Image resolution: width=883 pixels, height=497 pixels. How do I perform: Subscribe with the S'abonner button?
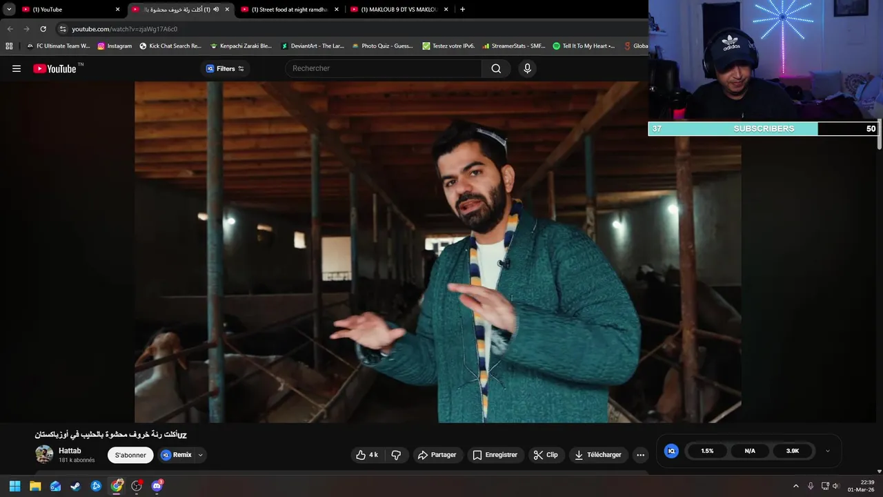(130, 455)
